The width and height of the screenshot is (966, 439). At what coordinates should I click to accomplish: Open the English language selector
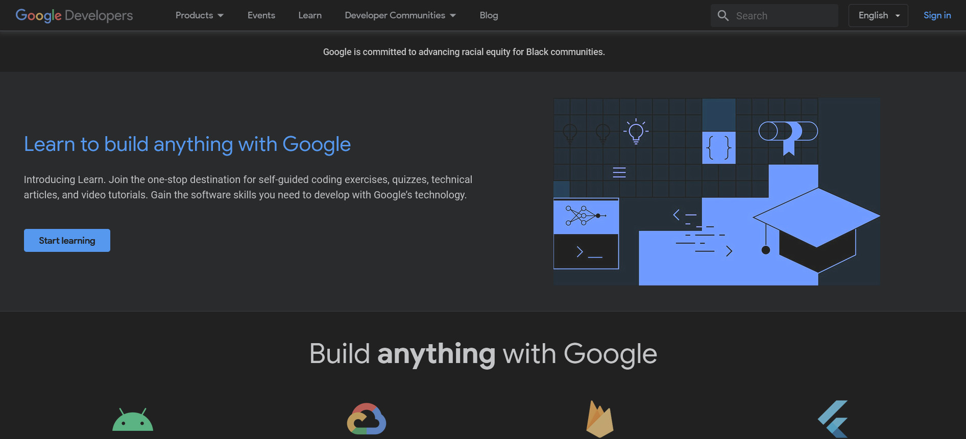[878, 15]
